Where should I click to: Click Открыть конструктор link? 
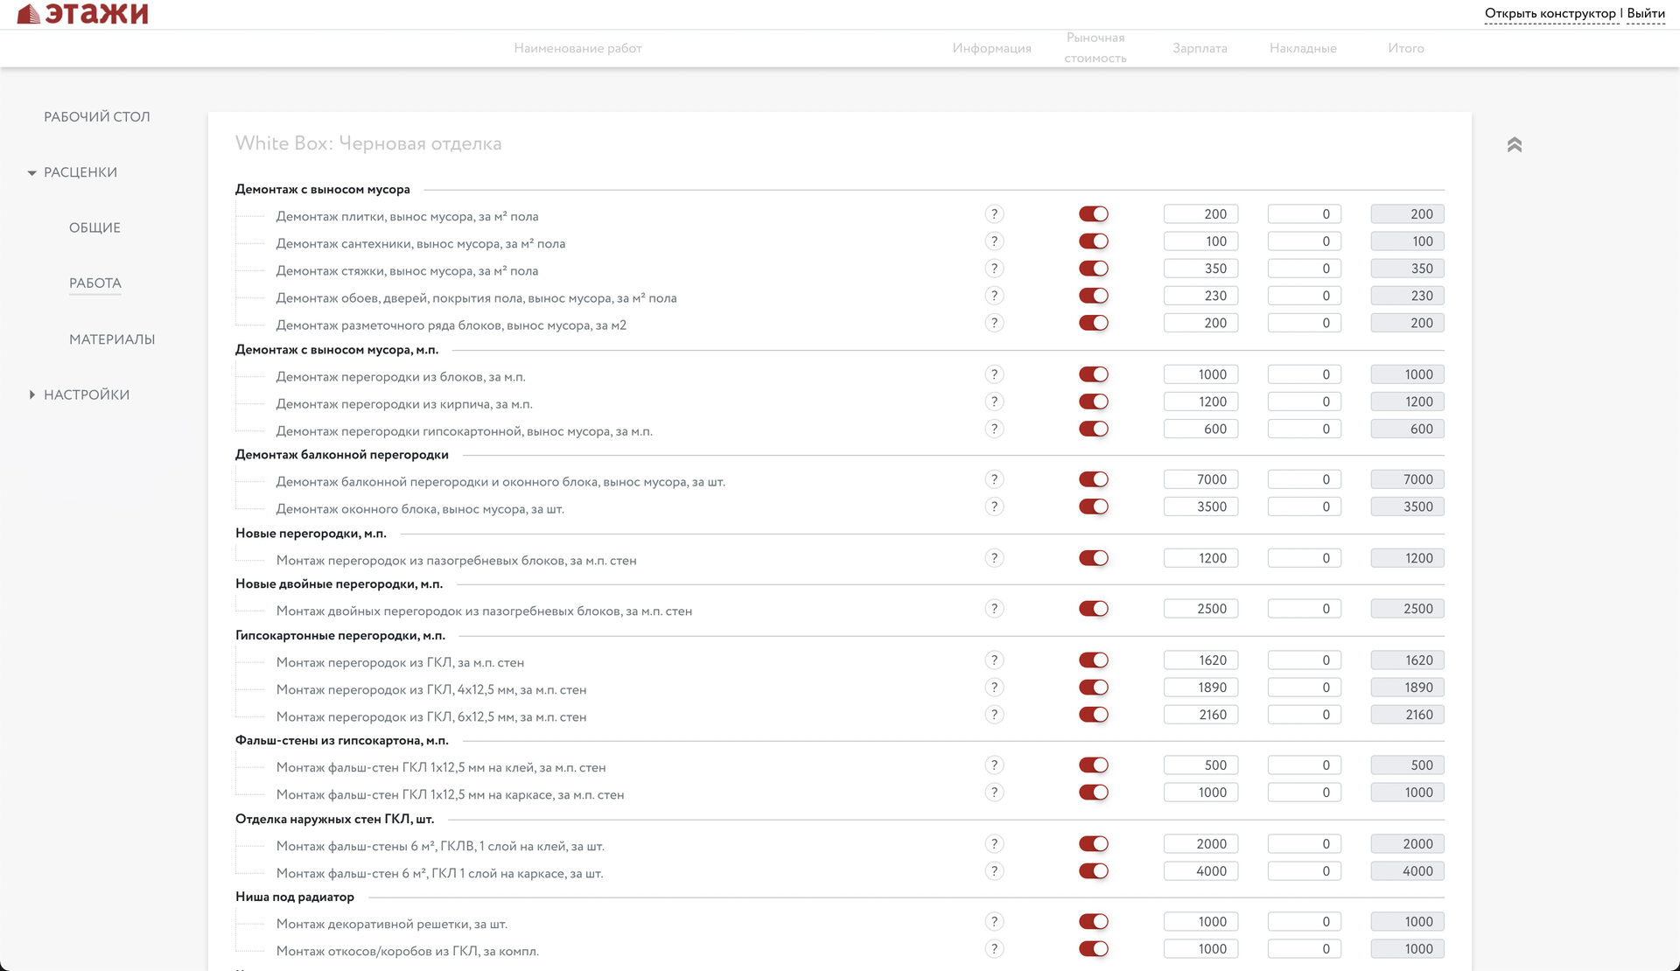[1550, 13]
